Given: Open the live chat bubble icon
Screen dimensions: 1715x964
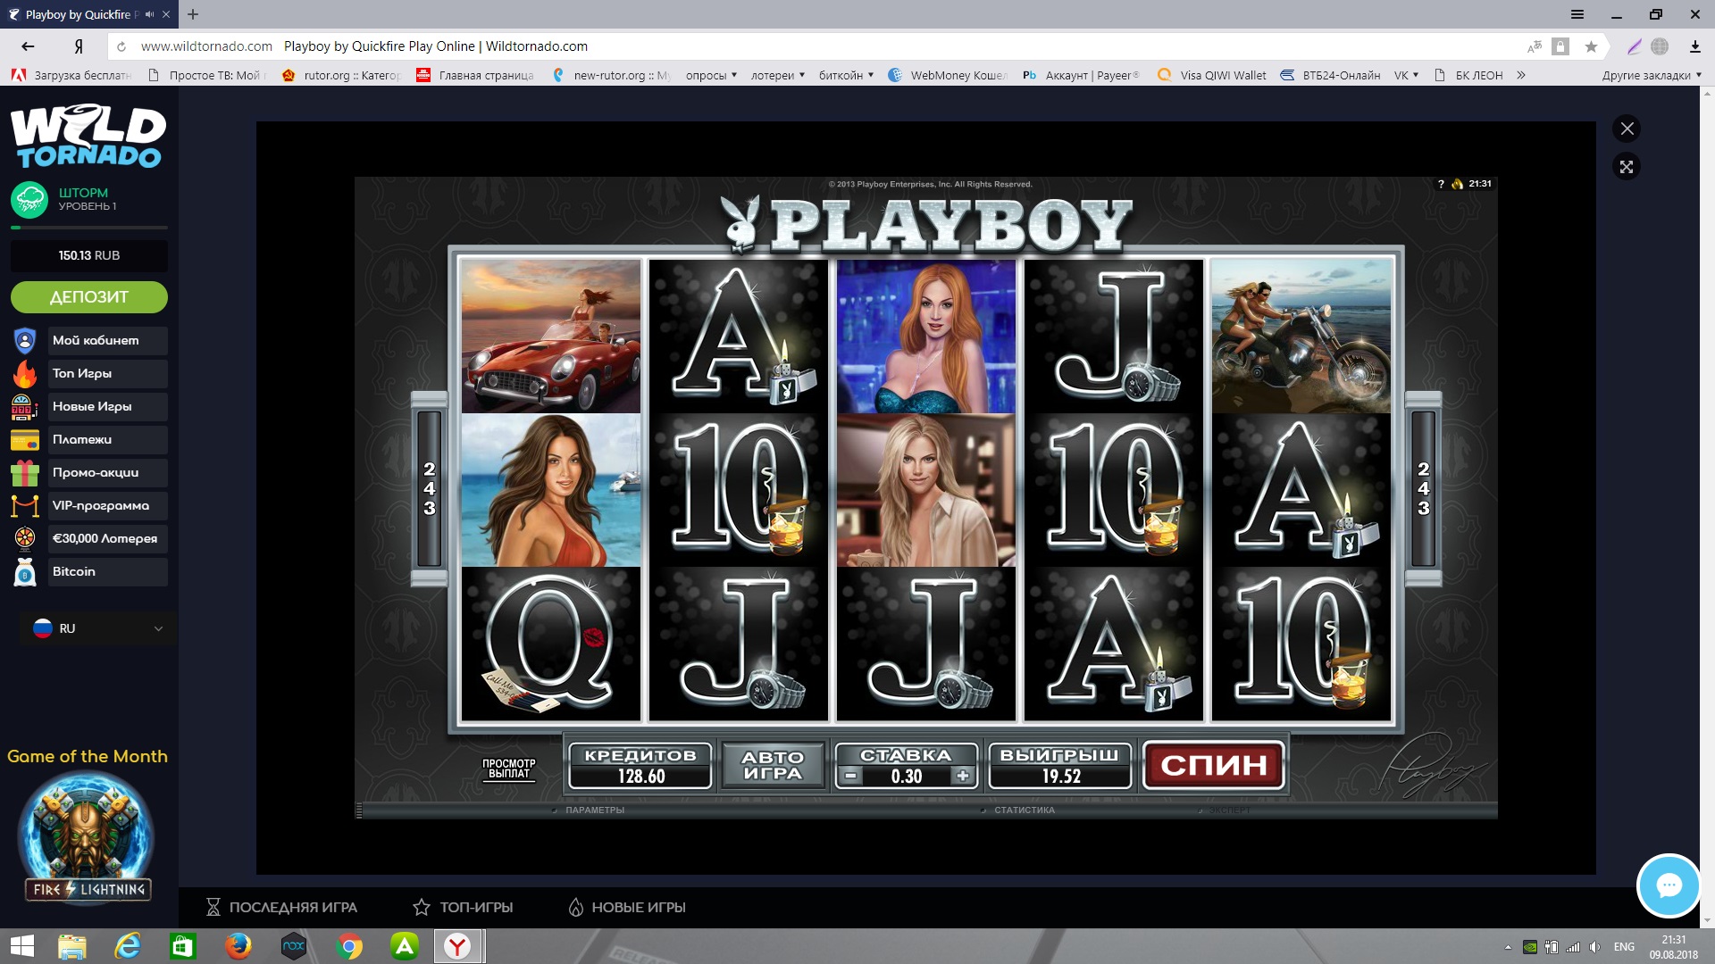Looking at the screenshot, I should click(x=1668, y=885).
